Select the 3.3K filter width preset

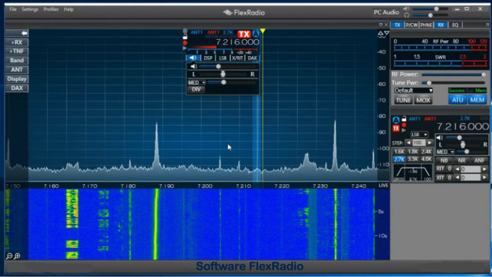(x=413, y=159)
